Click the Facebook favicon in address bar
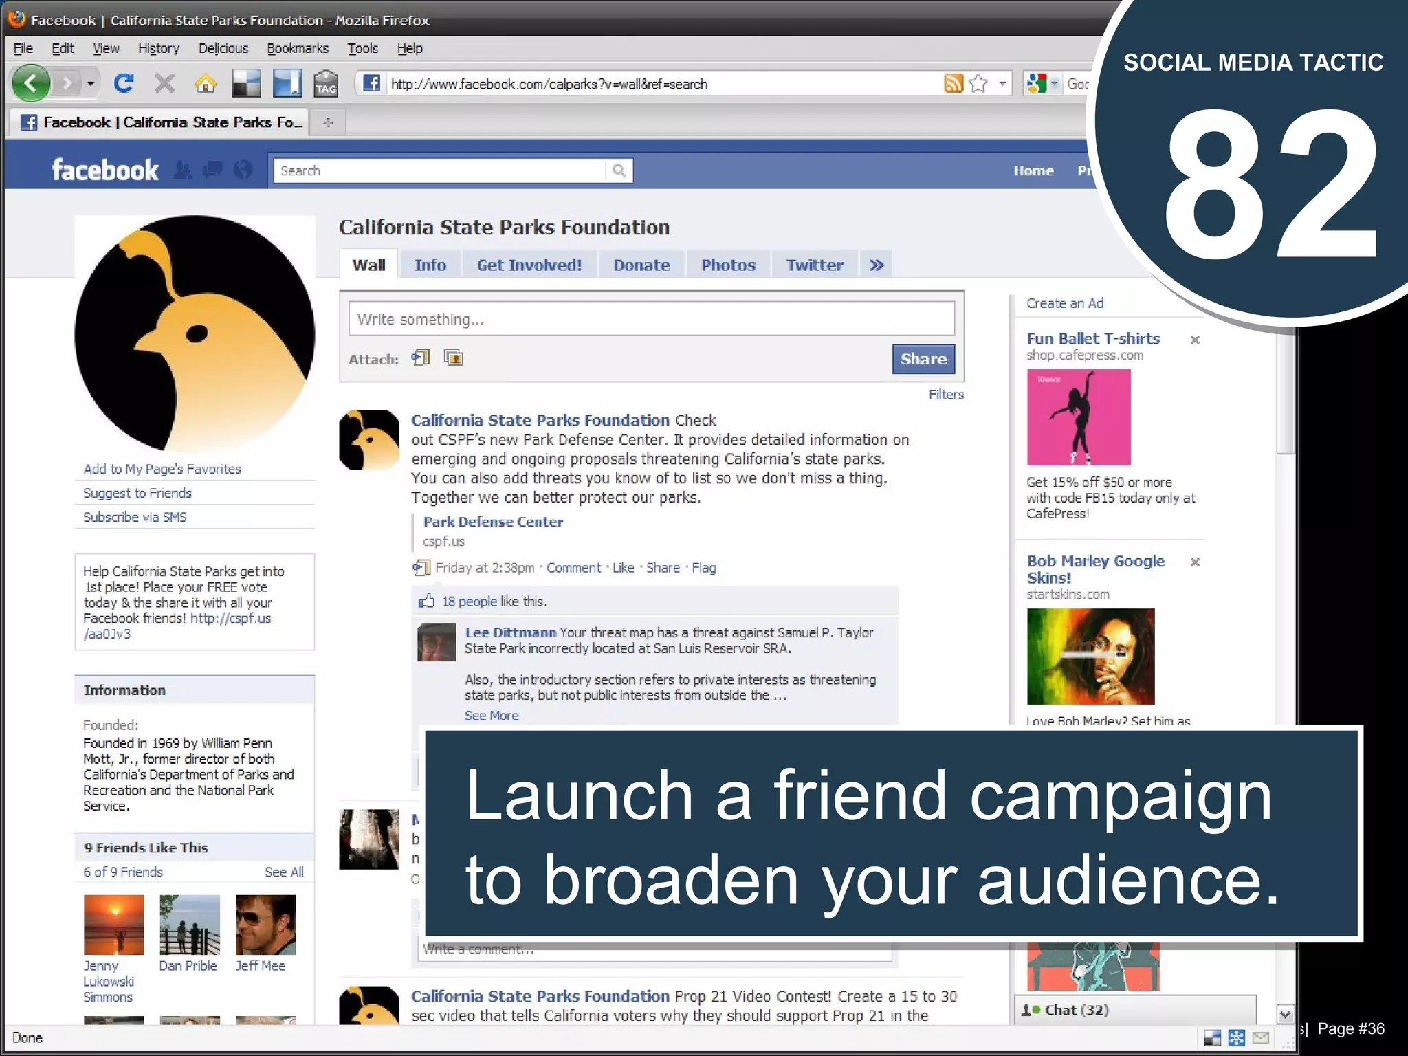 371,84
